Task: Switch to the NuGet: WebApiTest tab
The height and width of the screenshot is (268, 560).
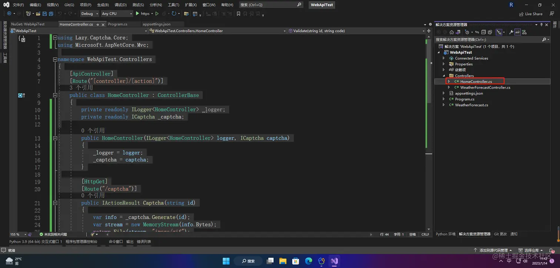Action: (x=28, y=24)
